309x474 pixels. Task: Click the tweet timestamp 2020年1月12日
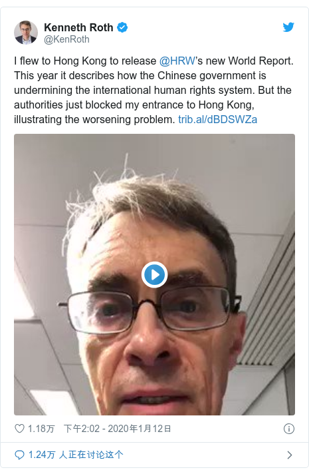pyautogui.click(x=140, y=429)
